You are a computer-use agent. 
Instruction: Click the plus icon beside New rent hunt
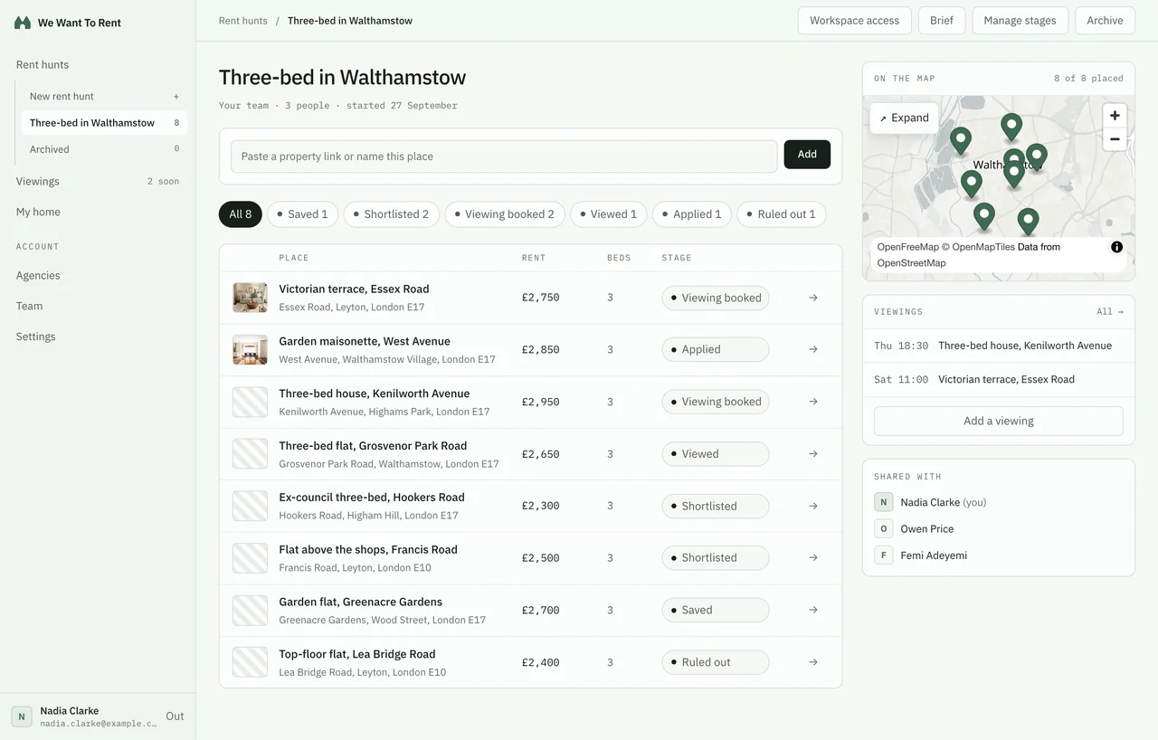pyautogui.click(x=176, y=97)
